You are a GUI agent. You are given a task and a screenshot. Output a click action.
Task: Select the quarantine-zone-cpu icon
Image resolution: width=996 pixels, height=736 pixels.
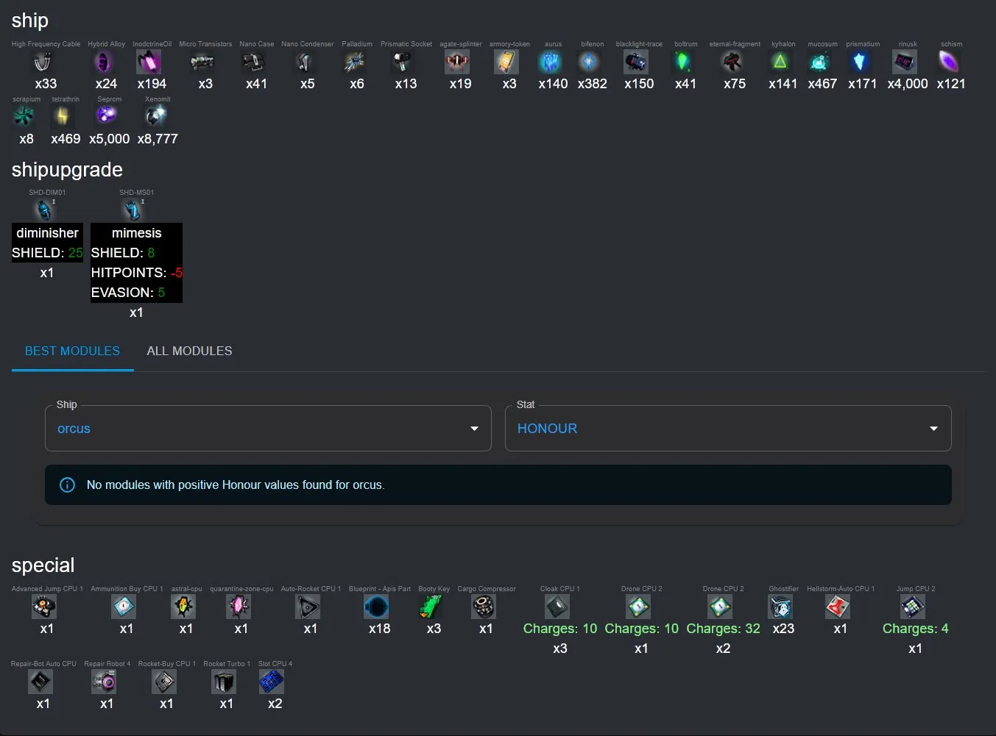(x=239, y=607)
